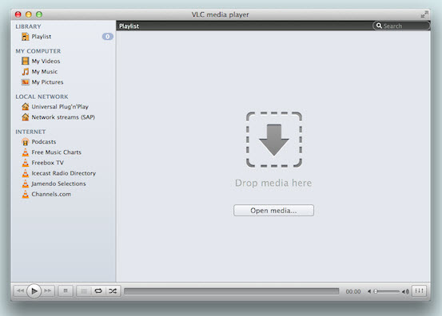The image size is (442, 316).
Task: Click the Playlist column header
Action: (x=129, y=26)
